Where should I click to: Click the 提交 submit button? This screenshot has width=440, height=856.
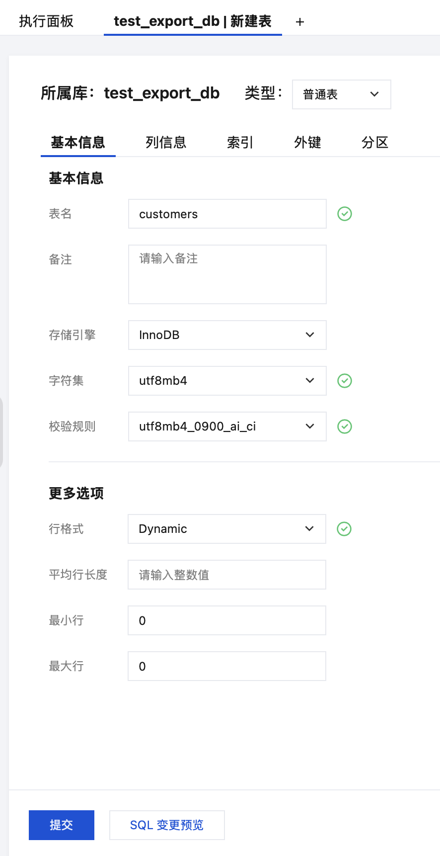pyautogui.click(x=62, y=825)
